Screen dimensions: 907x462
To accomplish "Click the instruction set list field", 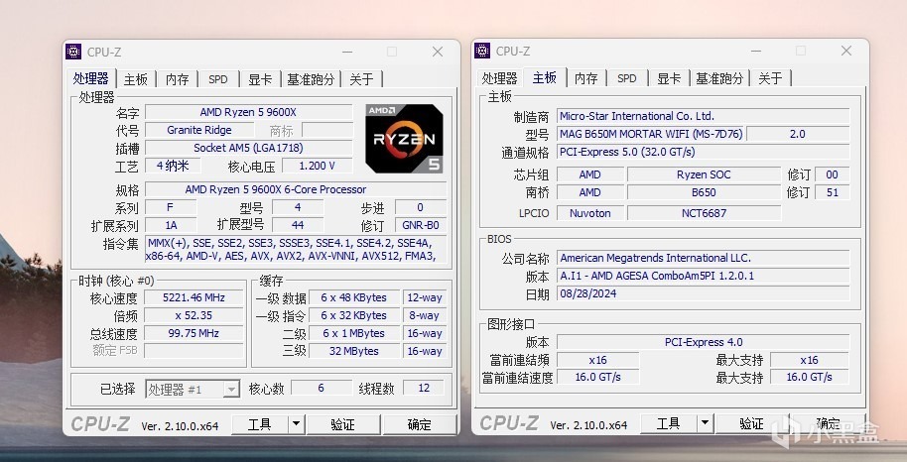I will pyautogui.click(x=296, y=249).
